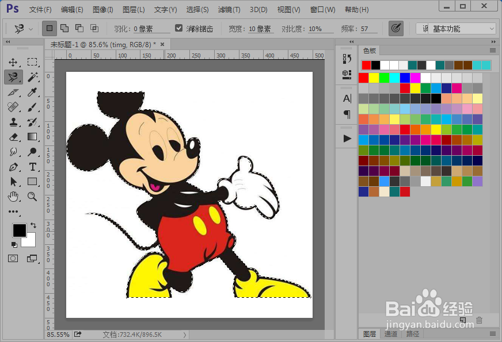Open the 编辑(E) menu
Screen dimensions: 502x342
point(72,10)
